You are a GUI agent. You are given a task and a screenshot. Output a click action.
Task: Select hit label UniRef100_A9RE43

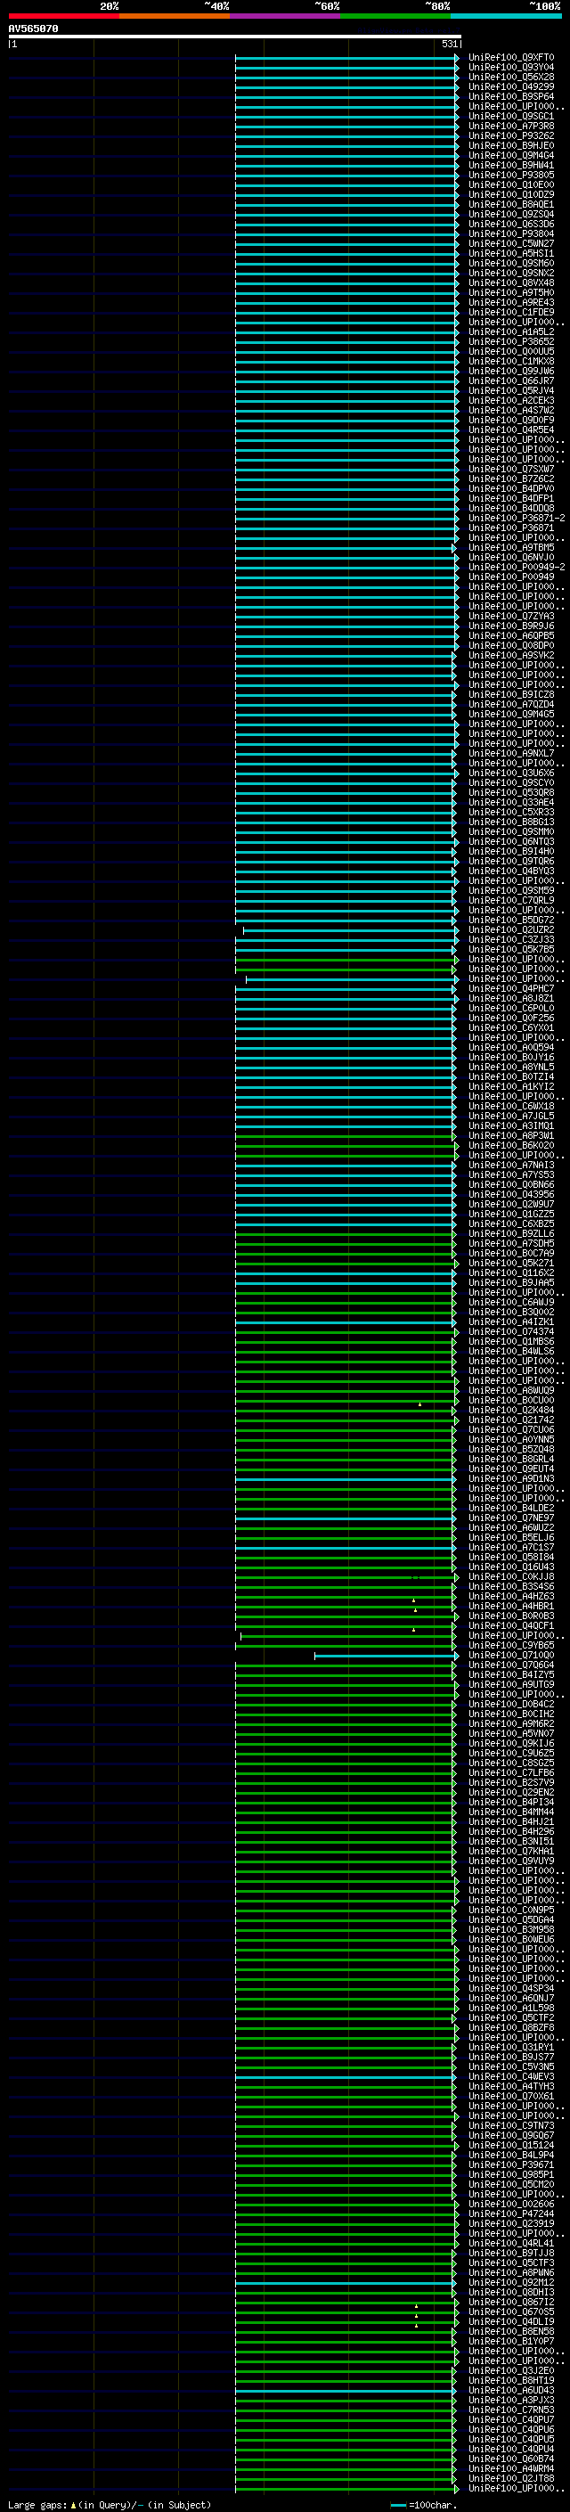coord(511,302)
